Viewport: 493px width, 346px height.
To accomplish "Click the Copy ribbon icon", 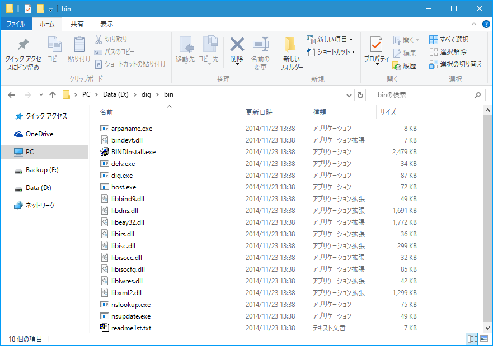I will click(x=54, y=44).
